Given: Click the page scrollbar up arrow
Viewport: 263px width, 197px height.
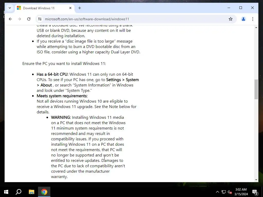Looking at the screenshot, I should pos(256,27).
